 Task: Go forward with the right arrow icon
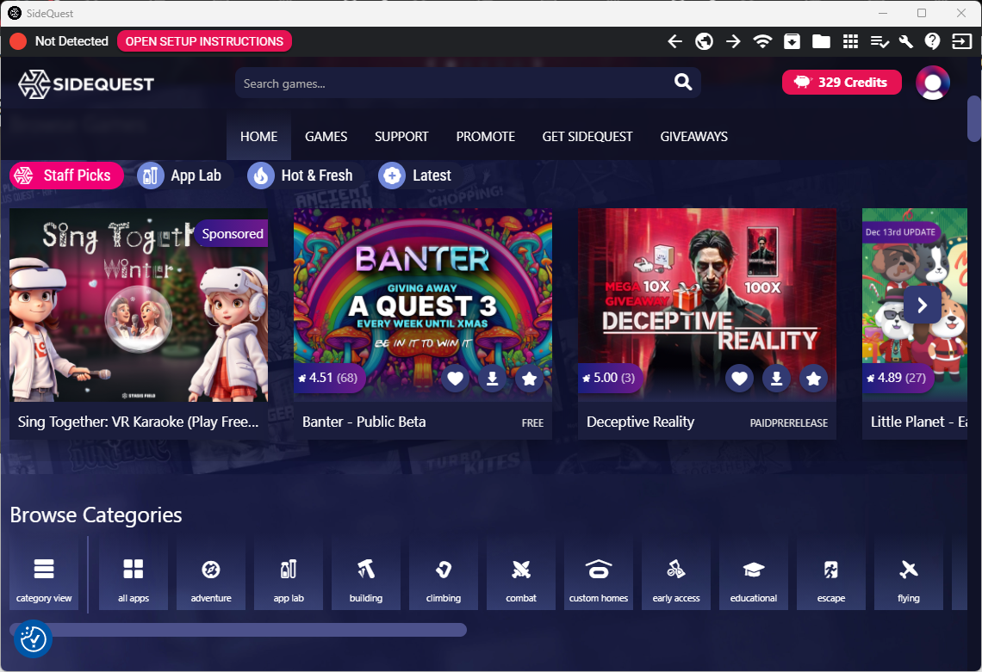pos(733,41)
